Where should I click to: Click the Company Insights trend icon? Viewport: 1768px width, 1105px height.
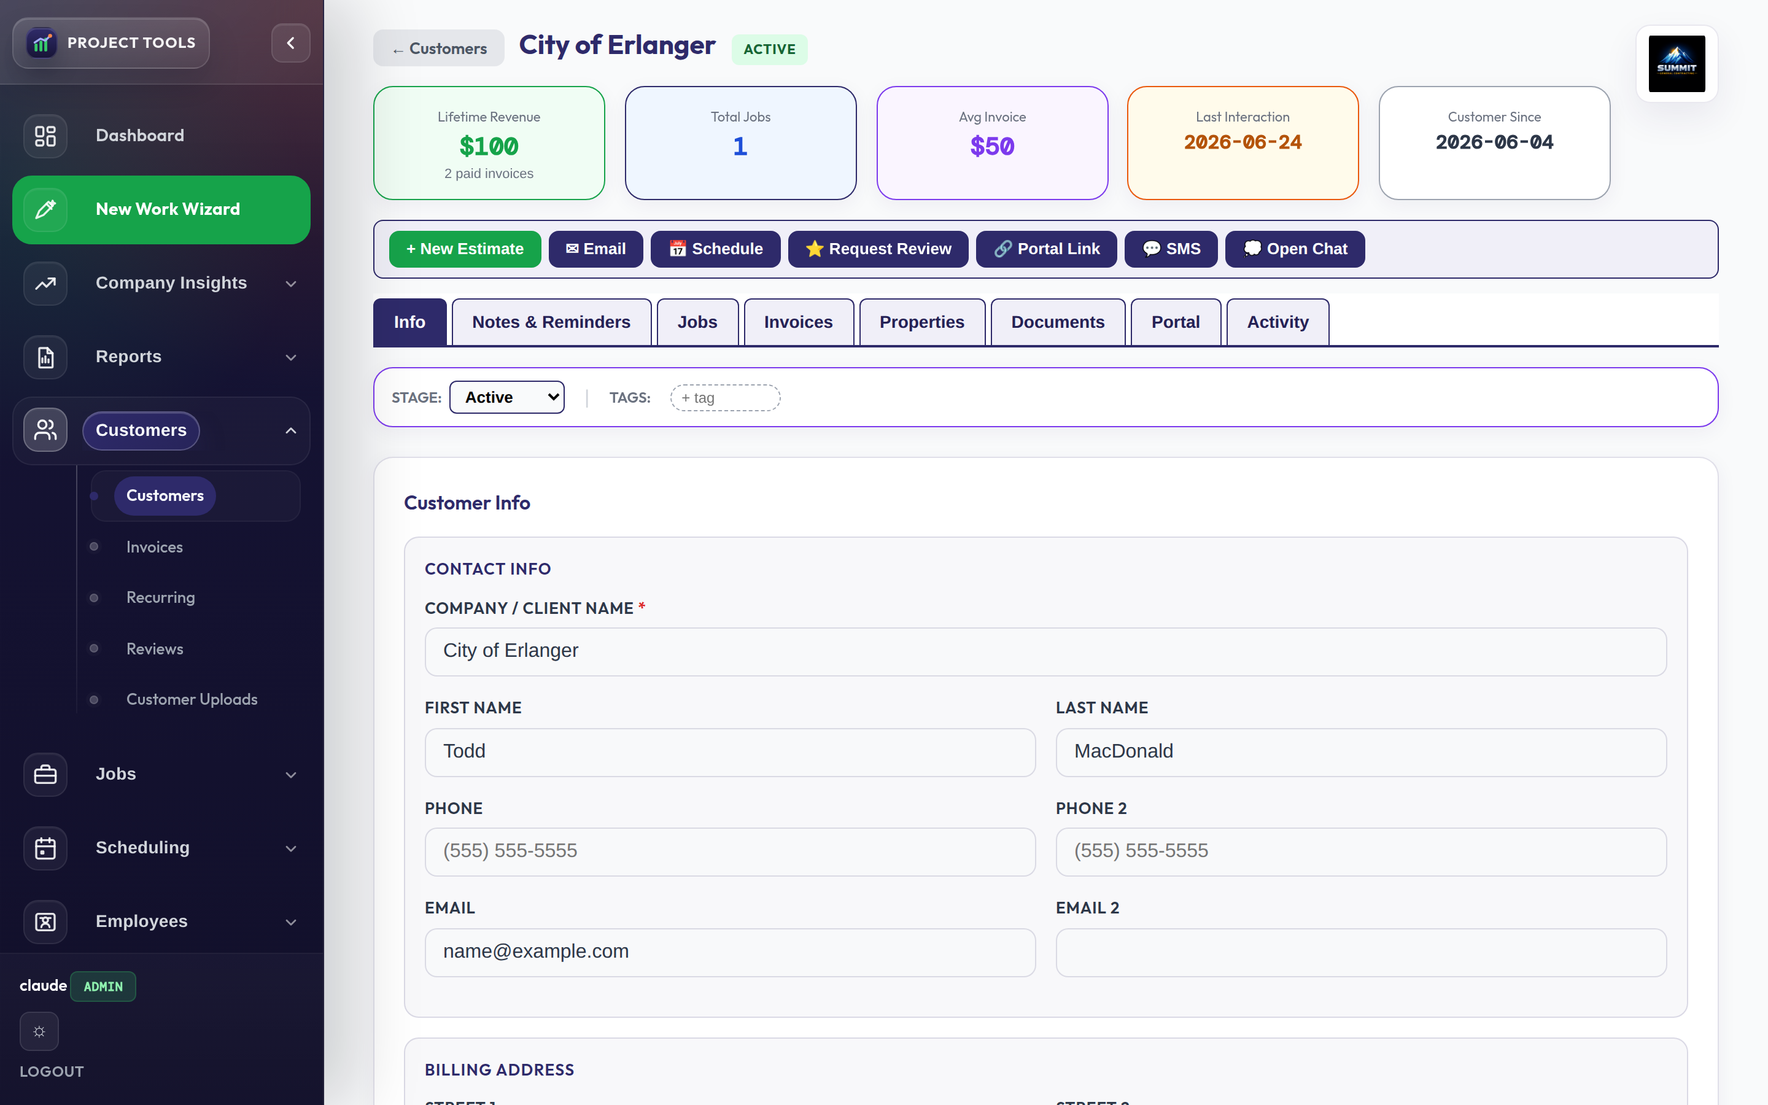tap(45, 284)
